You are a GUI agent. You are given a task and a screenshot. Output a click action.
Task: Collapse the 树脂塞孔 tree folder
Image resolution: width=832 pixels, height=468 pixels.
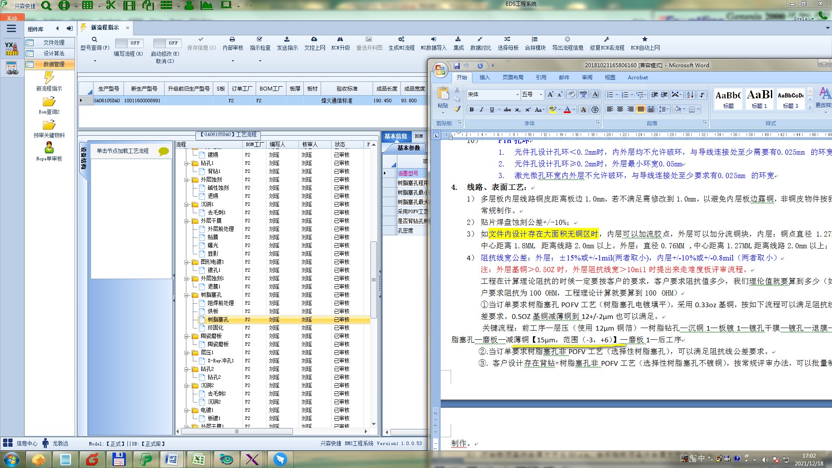click(x=186, y=295)
